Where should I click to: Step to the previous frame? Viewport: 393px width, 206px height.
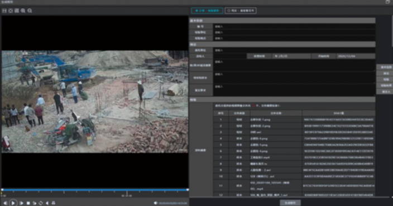[5, 203]
